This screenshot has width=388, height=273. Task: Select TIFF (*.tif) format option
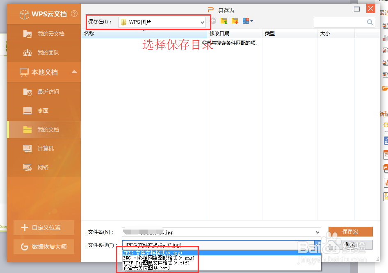pyautogui.click(x=221, y=263)
